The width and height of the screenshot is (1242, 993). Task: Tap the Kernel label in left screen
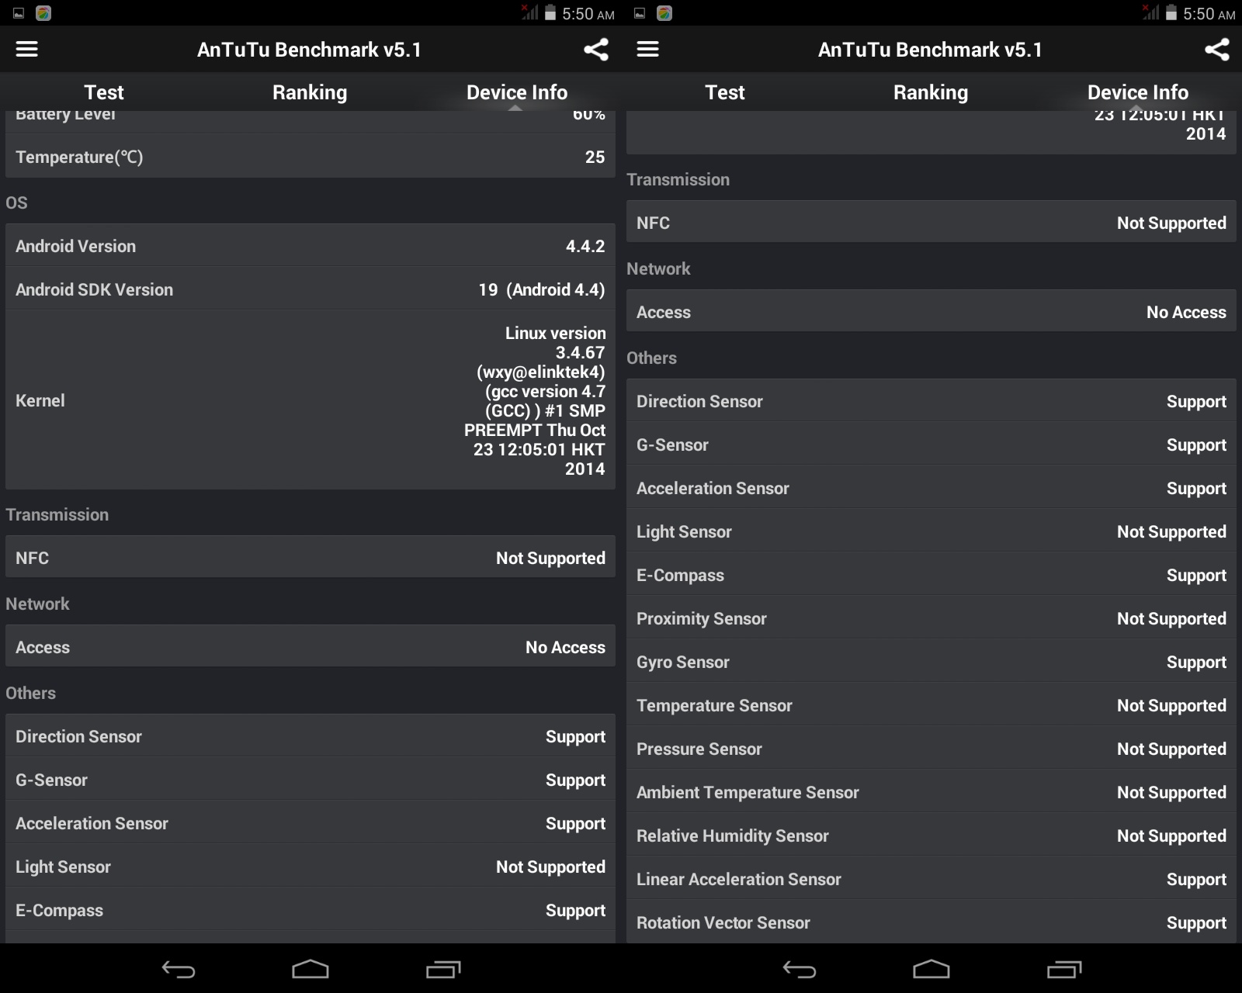(x=40, y=400)
